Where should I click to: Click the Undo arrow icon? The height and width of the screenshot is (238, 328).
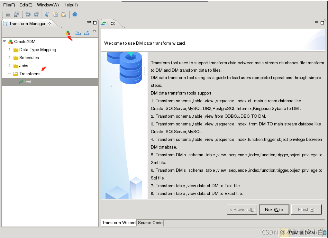28,14
